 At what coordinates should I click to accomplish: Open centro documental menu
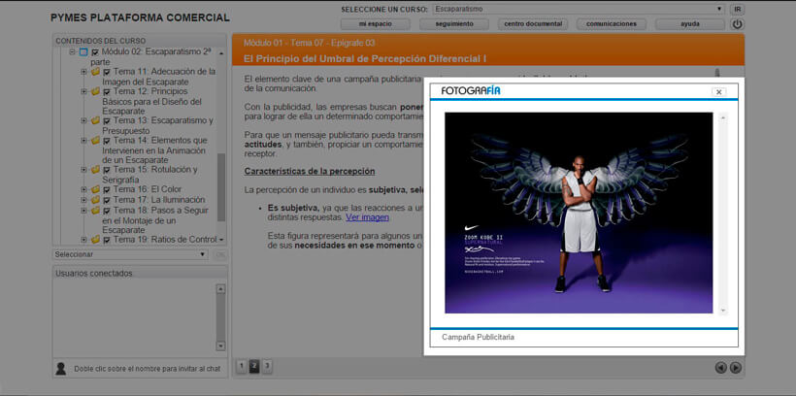pyautogui.click(x=533, y=24)
